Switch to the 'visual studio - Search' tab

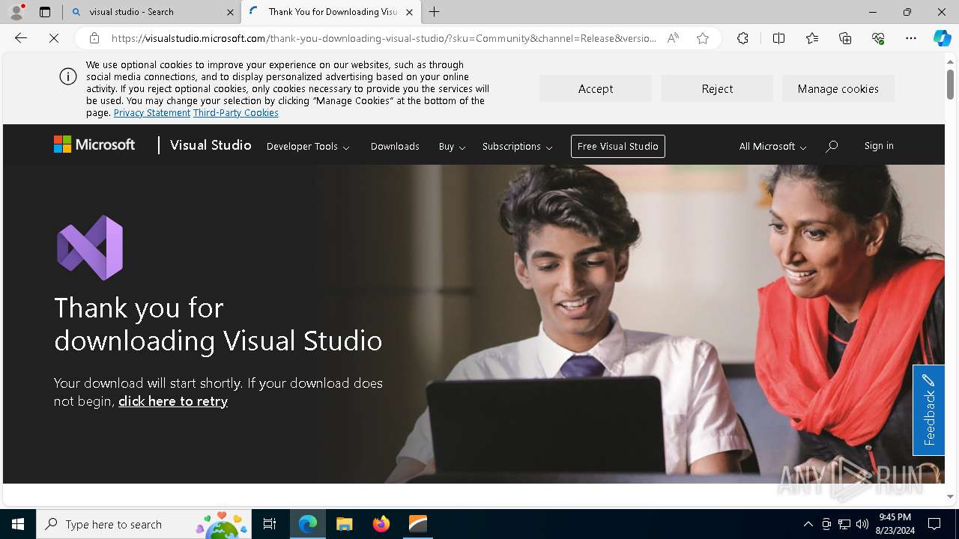(x=152, y=12)
